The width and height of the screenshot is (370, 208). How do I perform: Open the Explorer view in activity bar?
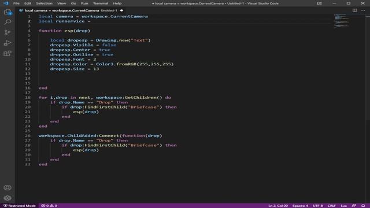pyautogui.click(x=8, y=12)
